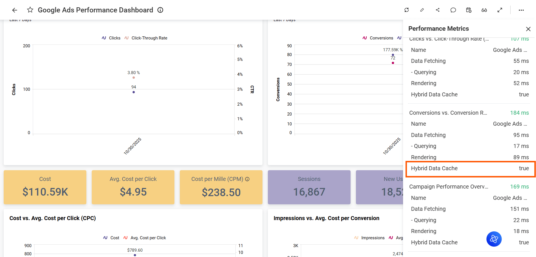Screen dimensions: 536x257
Task: Click the CPM info icon on the card
Action: (x=247, y=179)
